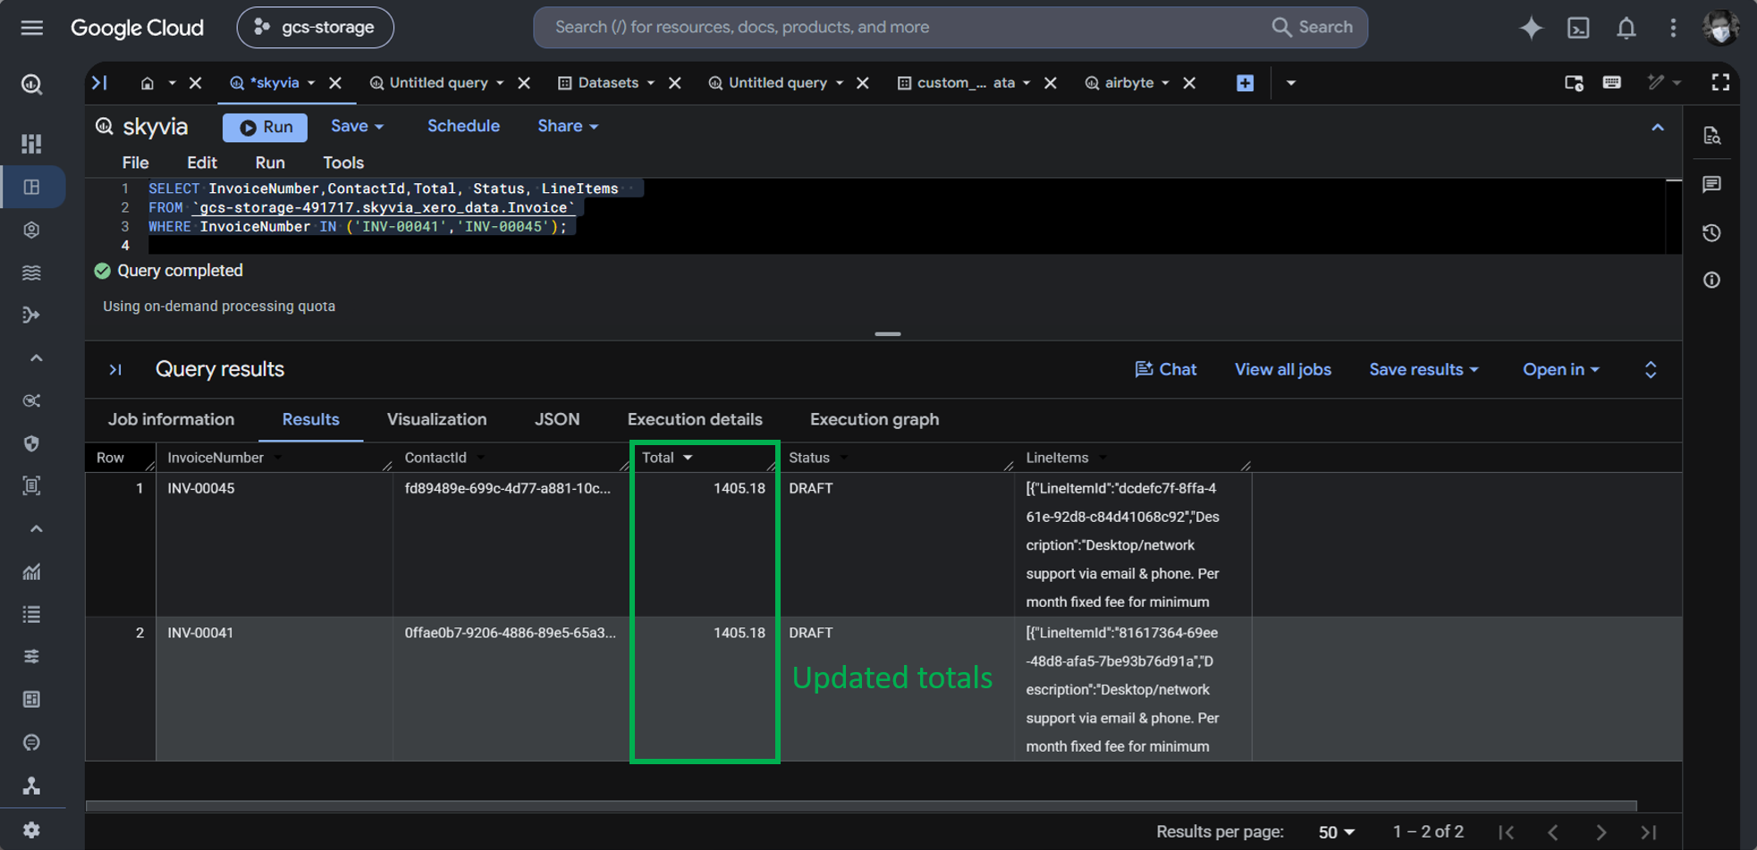
Task: Open comments panel icon in right sidebar
Action: 1711,184
